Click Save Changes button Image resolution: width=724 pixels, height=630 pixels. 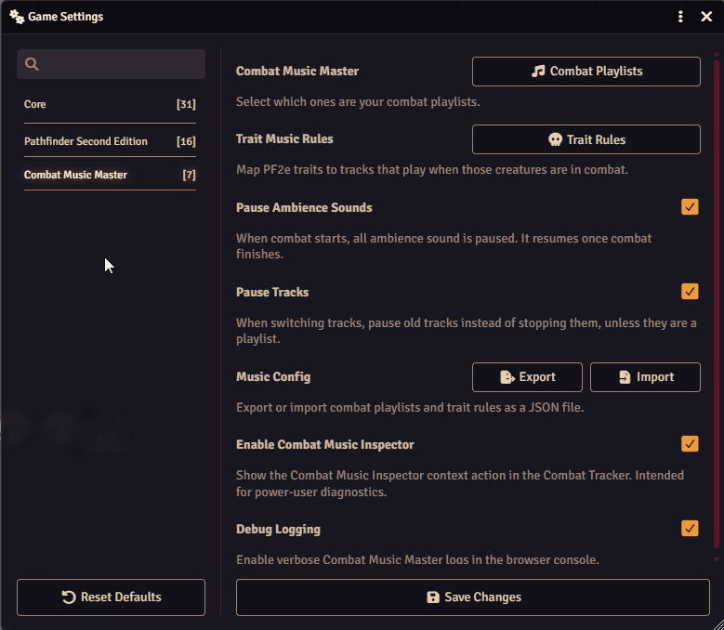point(473,597)
